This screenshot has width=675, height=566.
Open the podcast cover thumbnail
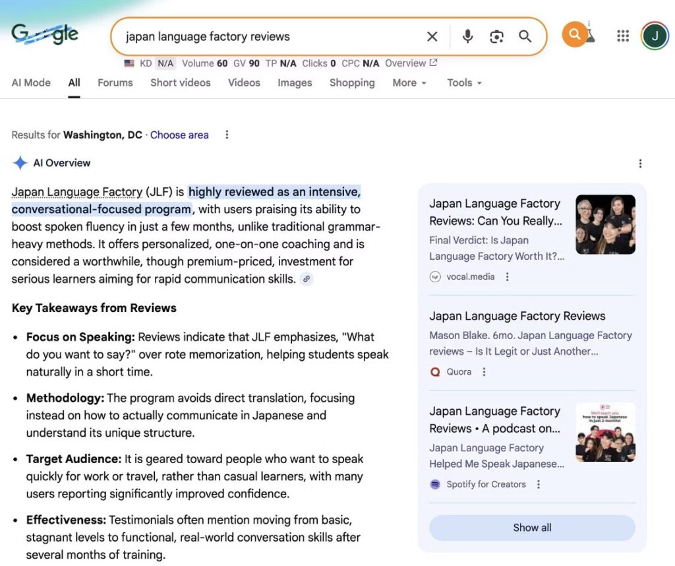[x=605, y=432]
